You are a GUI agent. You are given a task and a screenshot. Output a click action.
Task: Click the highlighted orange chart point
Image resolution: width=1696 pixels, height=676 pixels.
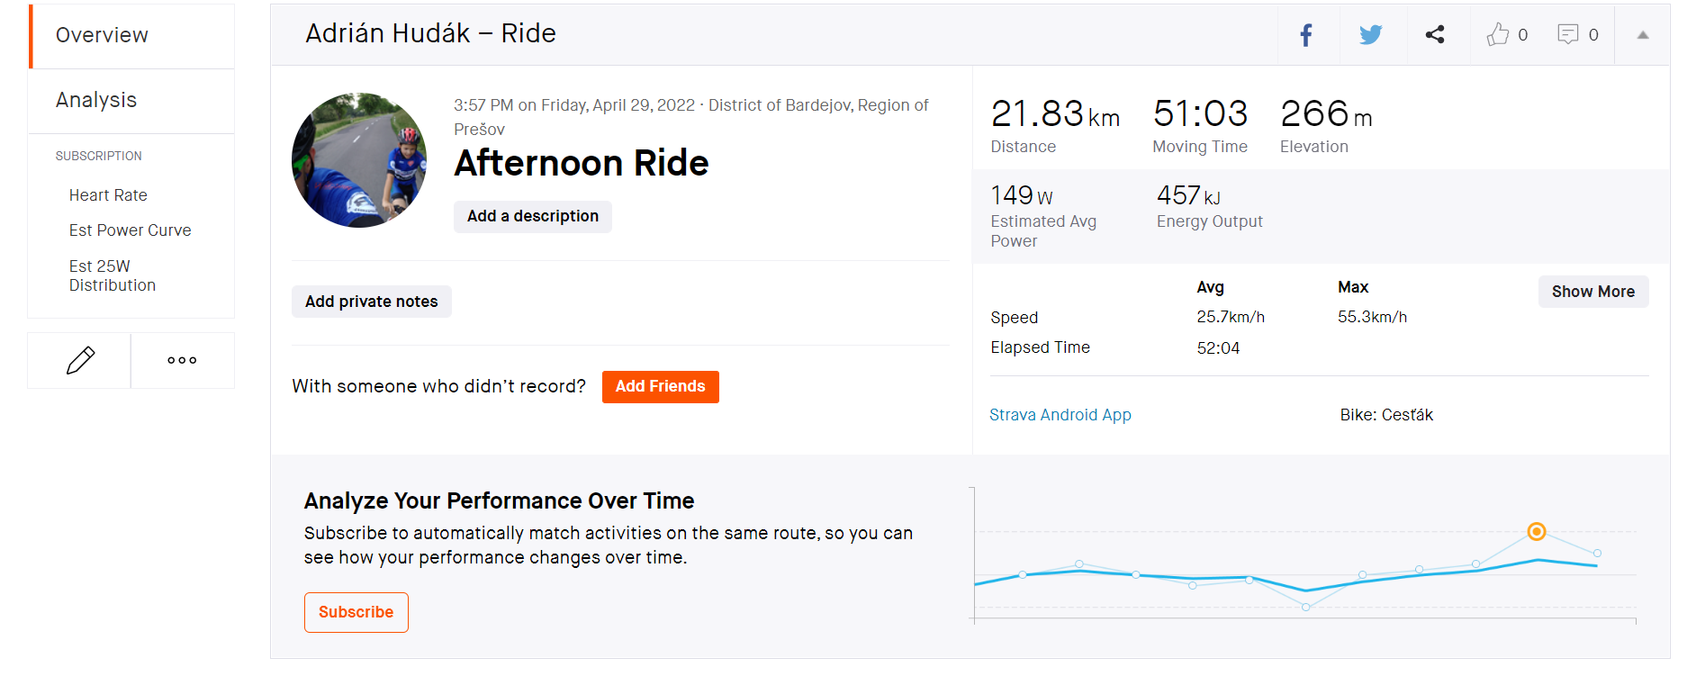[x=1537, y=532]
